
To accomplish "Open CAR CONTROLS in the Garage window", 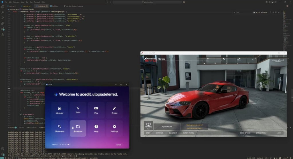I will [261, 133].
